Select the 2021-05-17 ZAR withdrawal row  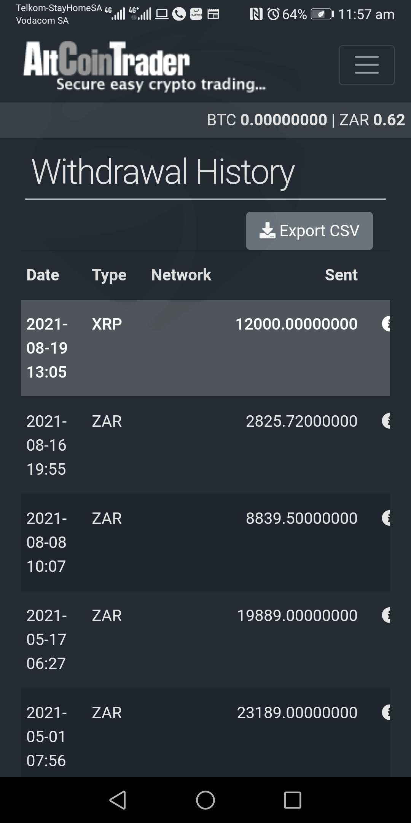pos(190,639)
